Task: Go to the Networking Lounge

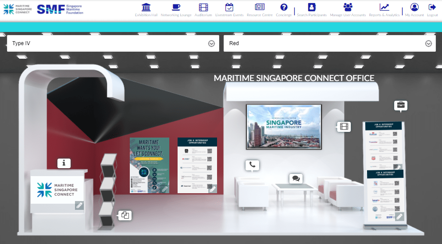Action: click(176, 10)
